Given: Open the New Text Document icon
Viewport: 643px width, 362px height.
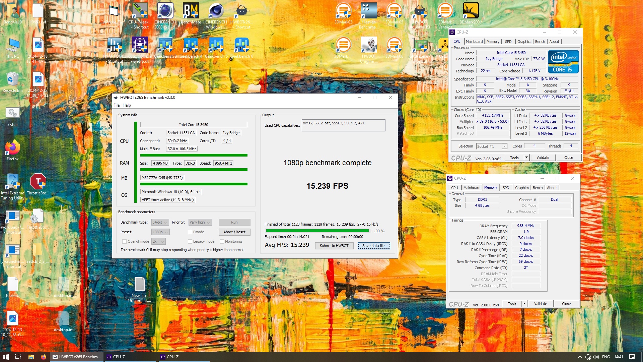Looking at the screenshot, I should coord(140,289).
